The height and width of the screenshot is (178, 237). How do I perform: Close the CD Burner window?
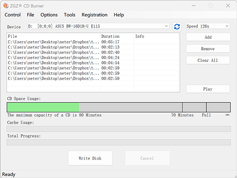228,6
